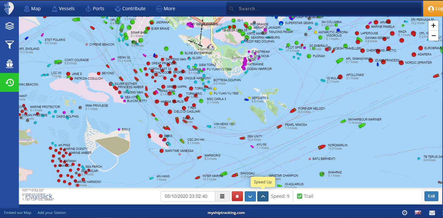Screen dimensions: 443x218
Task: Select the PEARL MIMOSA ship marker
Action: point(280,127)
